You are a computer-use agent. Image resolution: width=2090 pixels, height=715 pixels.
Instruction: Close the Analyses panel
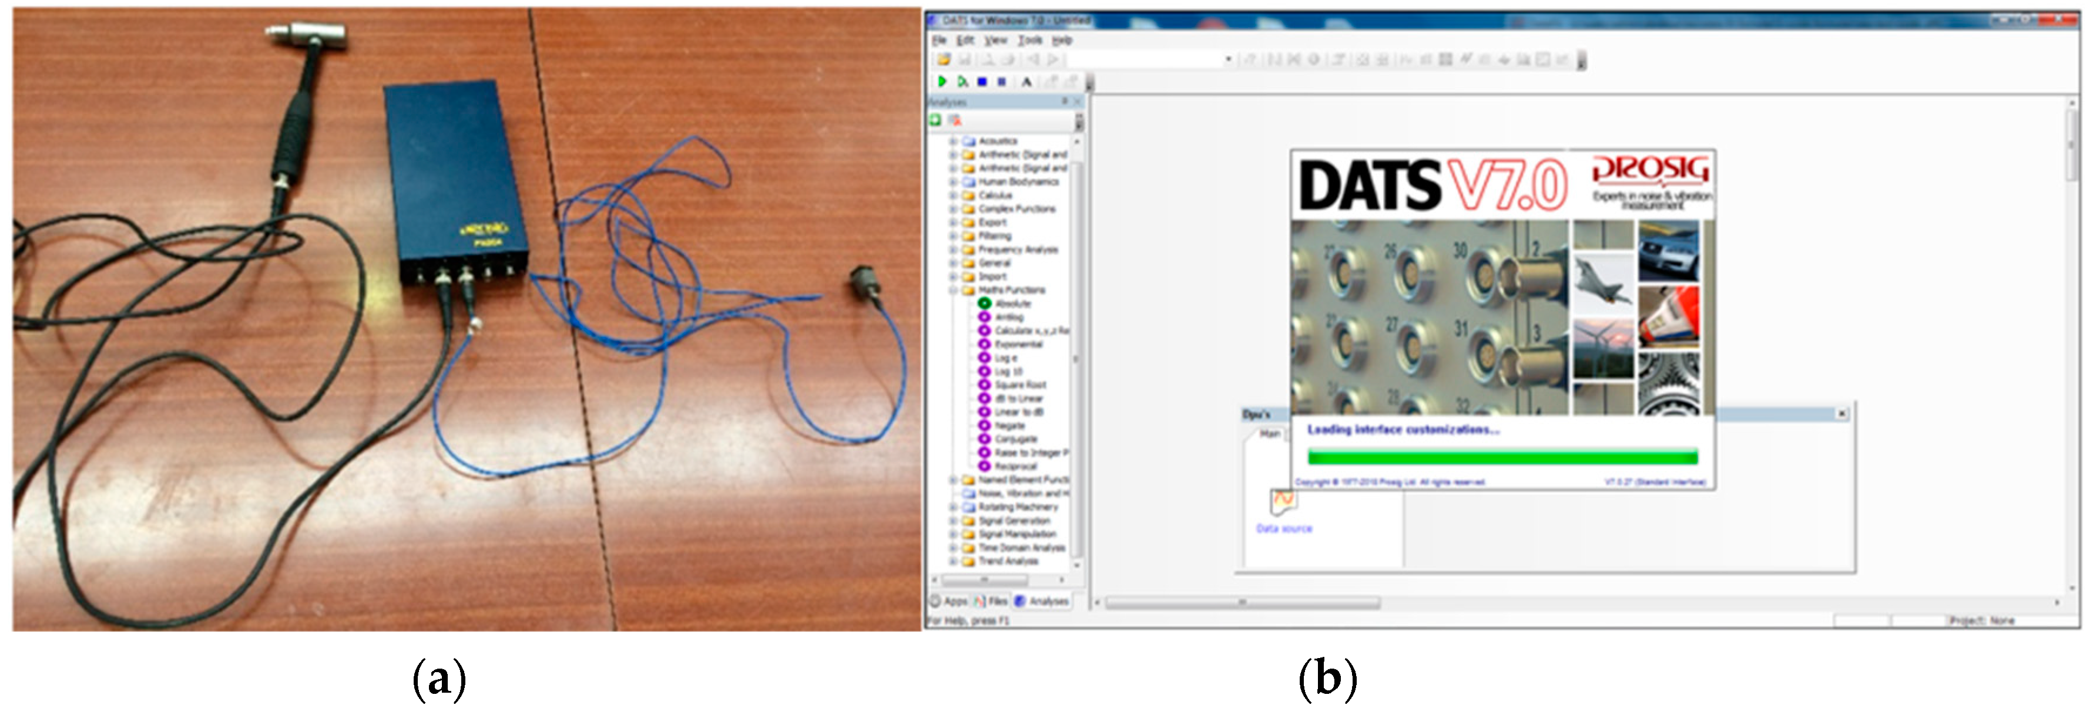[x=1078, y=102]
